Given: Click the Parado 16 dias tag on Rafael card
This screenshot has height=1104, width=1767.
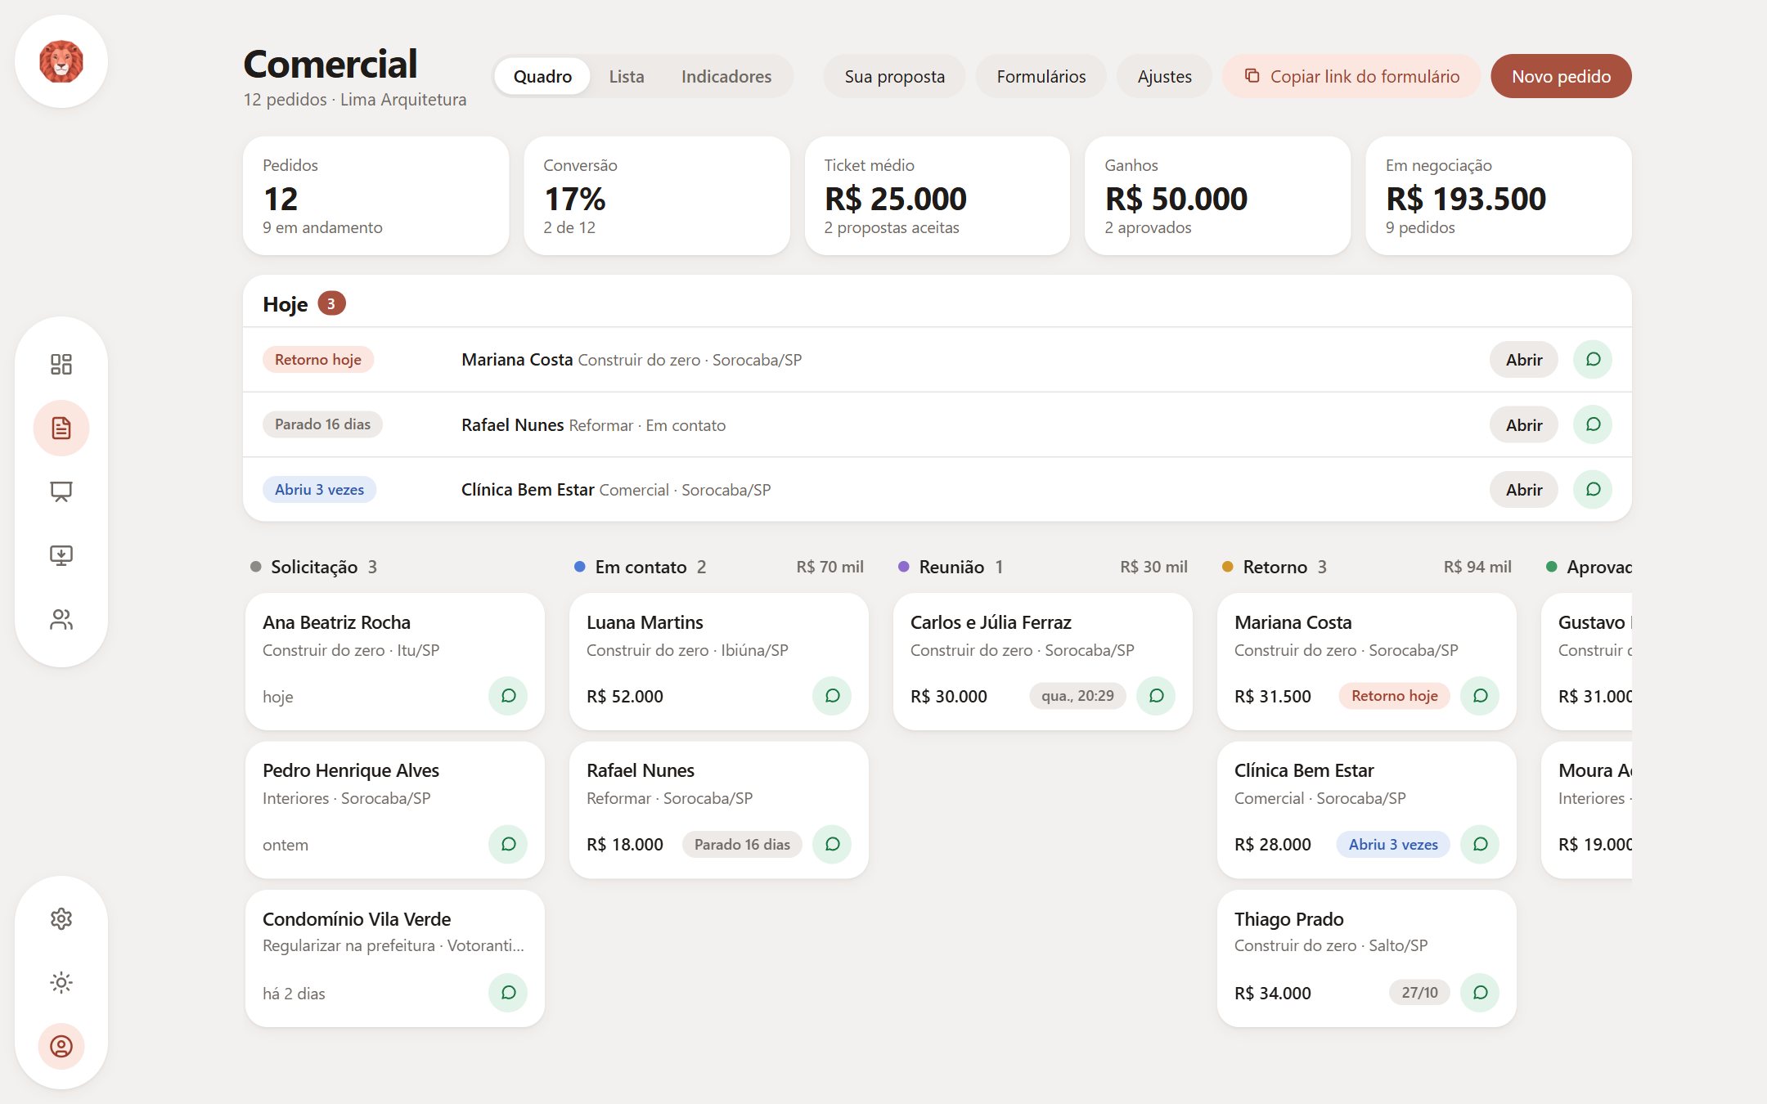Looking at the screenshot, I should (x=742, y=844).
